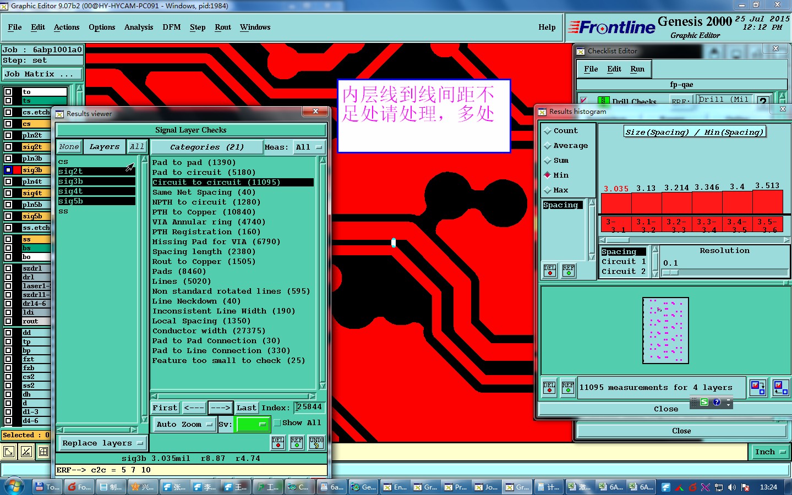The width and height of the screenshot is (792, 495).
Task: Click the upper DEL icon in Results histogram
Action: 549,270
